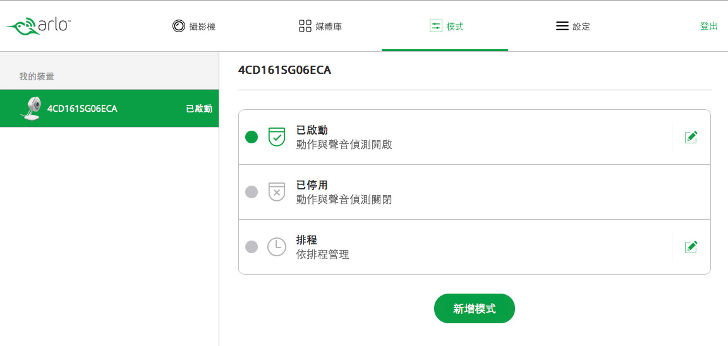Click the hamburger settings icon beside 設定

[562, 26]
